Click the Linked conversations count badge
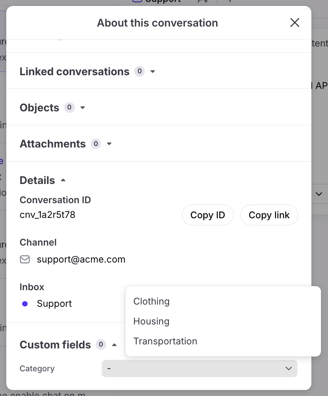Viewport: 328px width, 396px height. coord(139,71)
